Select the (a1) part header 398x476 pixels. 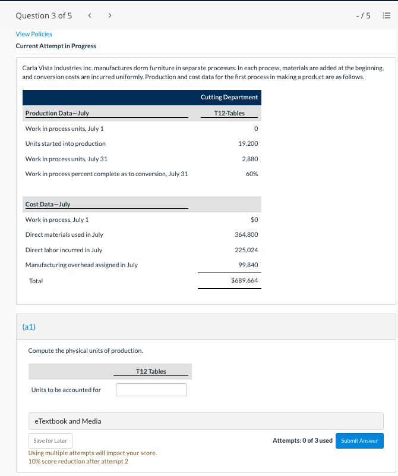click(30, 327)
